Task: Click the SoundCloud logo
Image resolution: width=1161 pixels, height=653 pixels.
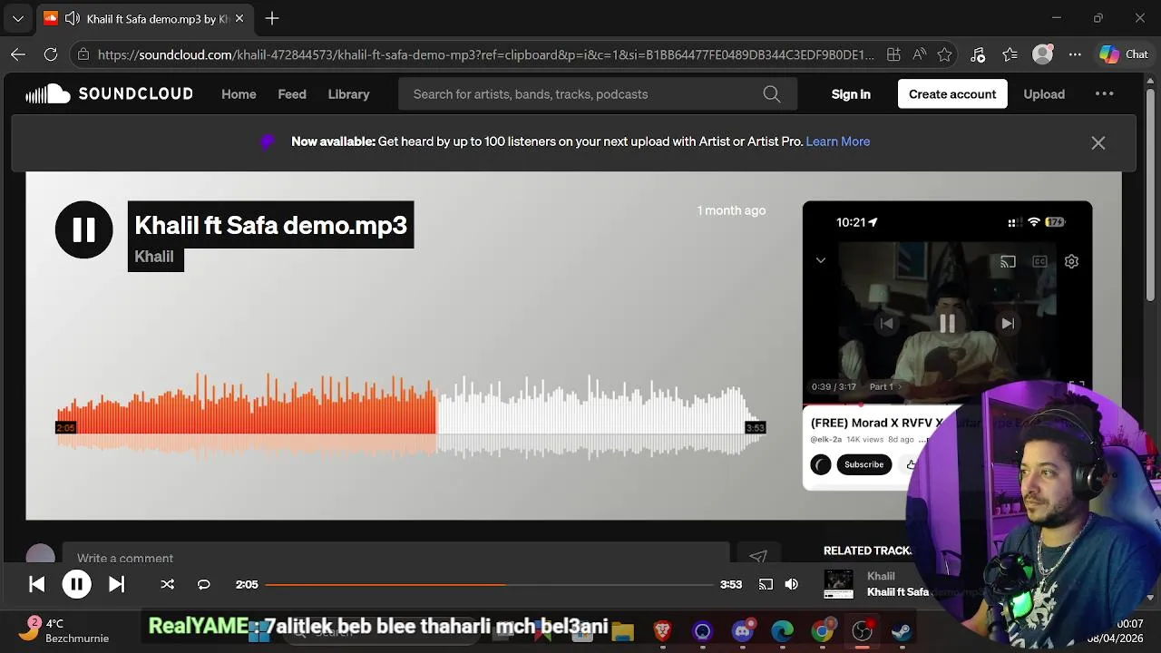Action: [x=109, y=94]
